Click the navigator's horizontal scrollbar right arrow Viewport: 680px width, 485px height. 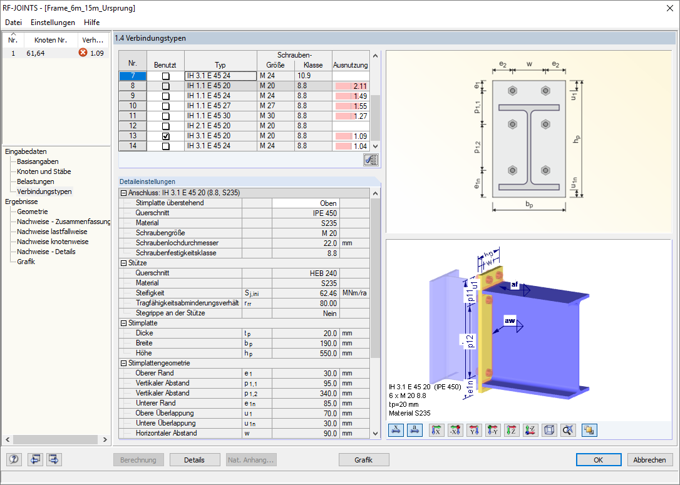[x=105, y=439]
